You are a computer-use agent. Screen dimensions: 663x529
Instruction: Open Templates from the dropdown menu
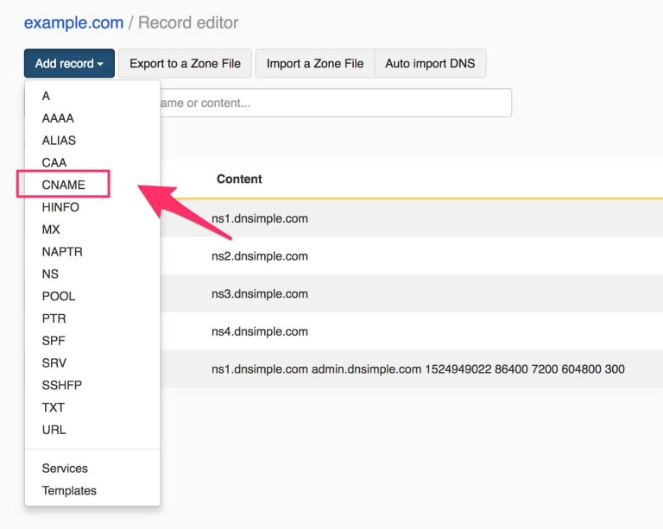[x=69, y=491]
